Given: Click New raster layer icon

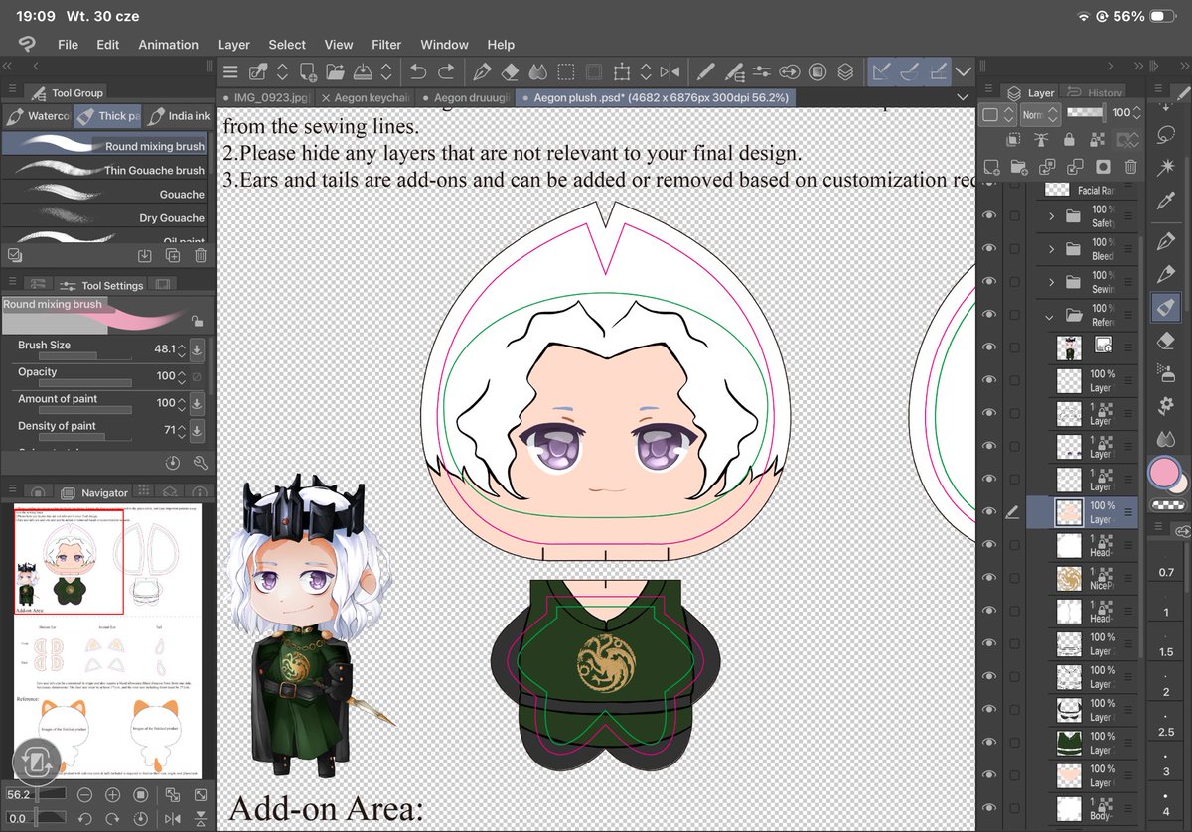Looking at the screenshot, I should (x=991, y=167).
